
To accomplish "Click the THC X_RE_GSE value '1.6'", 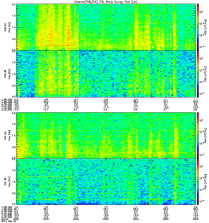I will (16, 207).
